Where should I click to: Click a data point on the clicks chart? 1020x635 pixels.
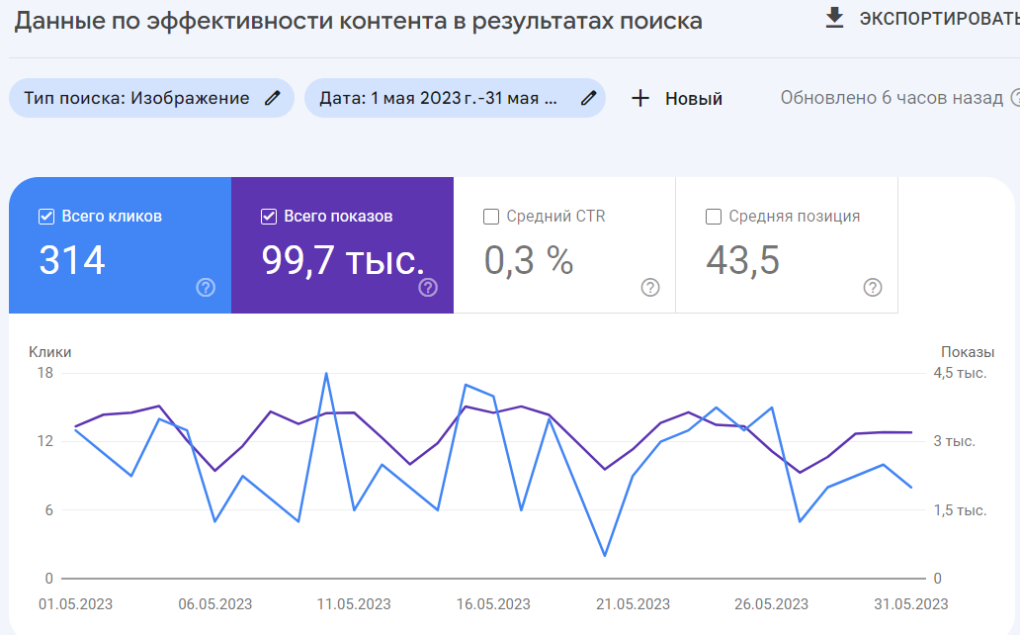pos(324,373)
